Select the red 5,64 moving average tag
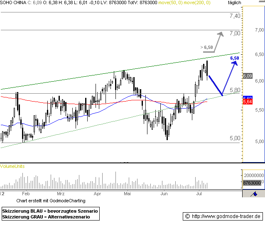Viewport: 265px width, 228px height. (x=247, y=102)
